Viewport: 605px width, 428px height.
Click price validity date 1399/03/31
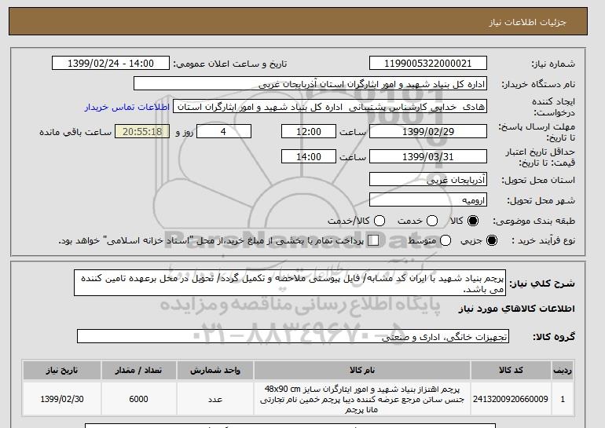(x=427, y=156)
